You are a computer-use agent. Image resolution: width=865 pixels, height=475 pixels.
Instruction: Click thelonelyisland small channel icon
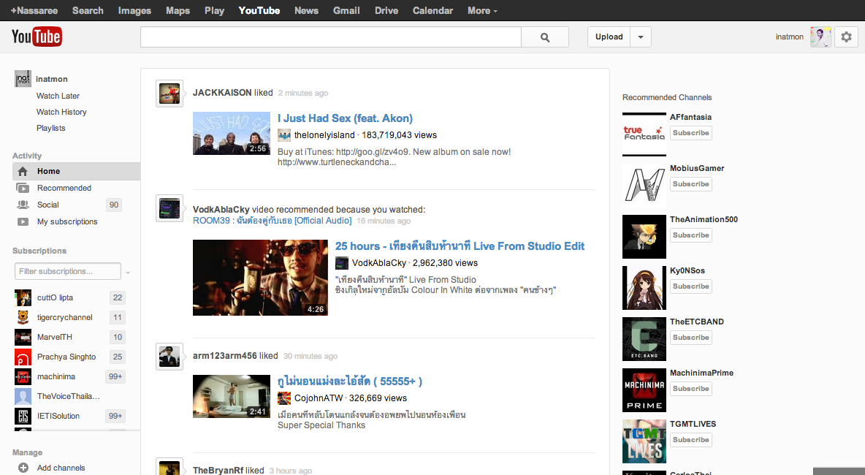(284, 135)
